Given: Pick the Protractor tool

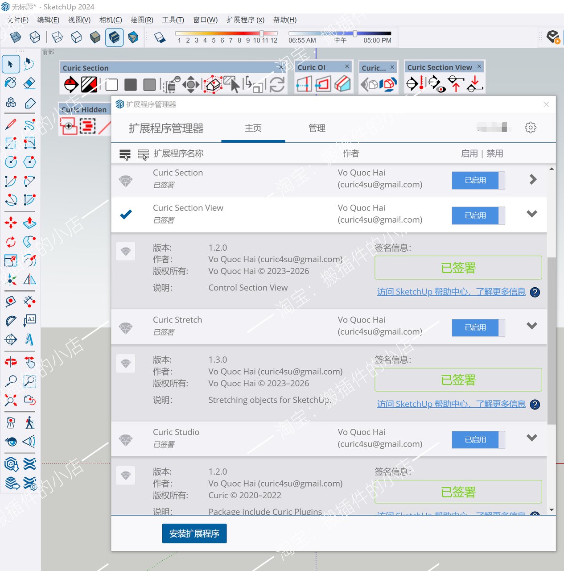Looking at the screenshot, I should 11,321.
